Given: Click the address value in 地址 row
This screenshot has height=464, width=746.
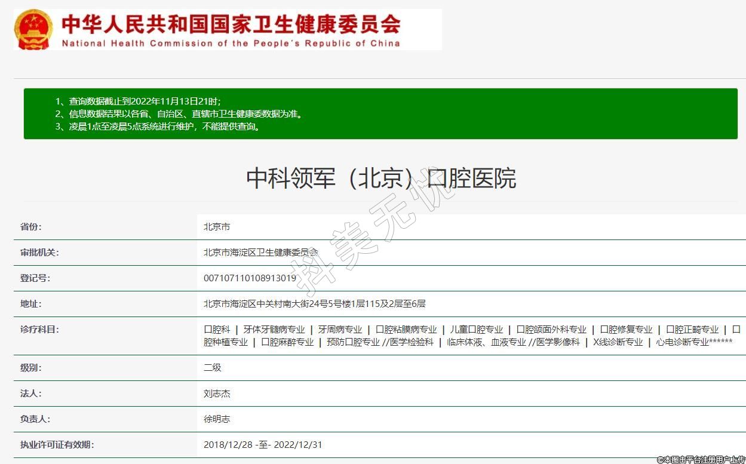Looking at the screenshot, I should (314, 304).
